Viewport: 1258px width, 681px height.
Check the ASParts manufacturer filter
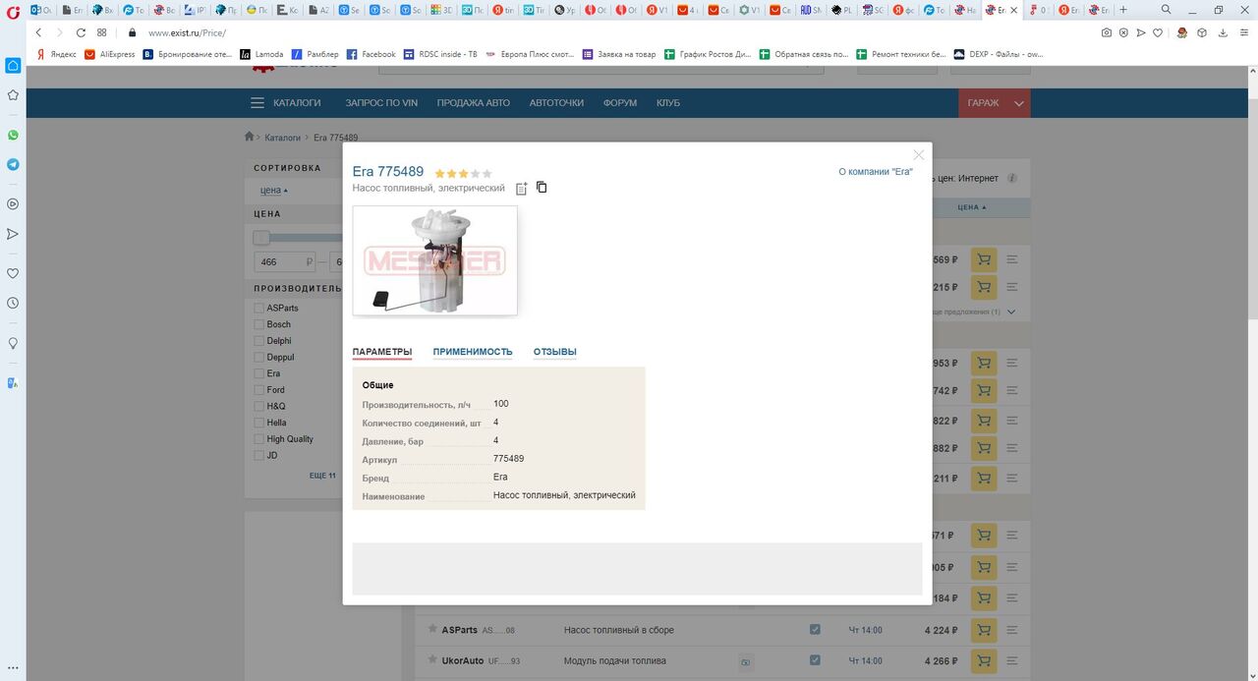259,308
